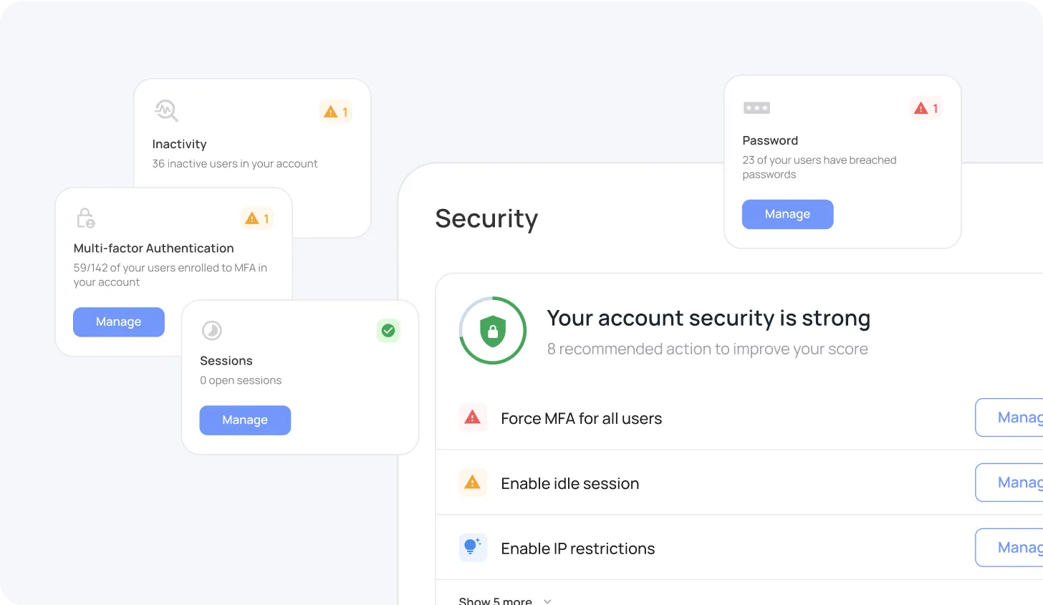This screenshot has width=1043, height=605.
Task: Click the Inactivity magnifier pulse icon
Action: [166, 111]
